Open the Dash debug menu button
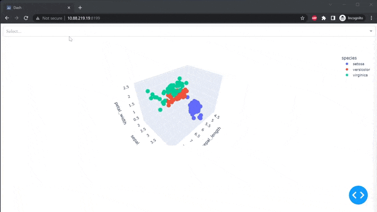377x212 pixels. (x=358, y=195)
